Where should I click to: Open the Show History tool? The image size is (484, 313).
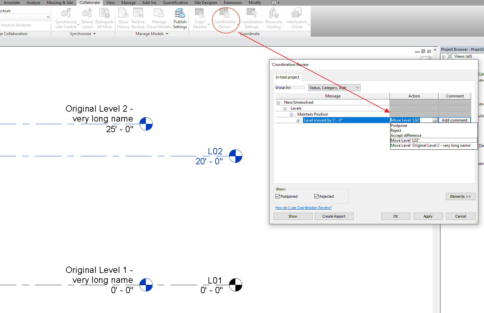tap(123, 18)
